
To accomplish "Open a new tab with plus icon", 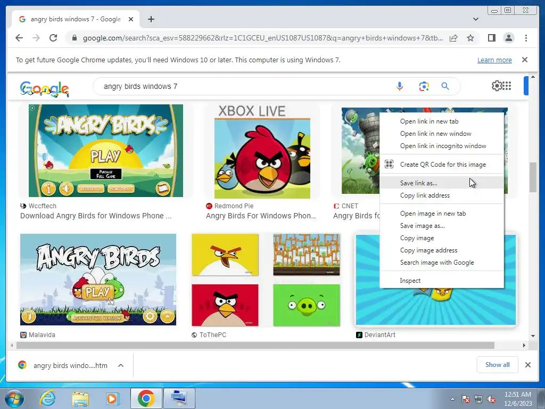I will click(x=151, y=19).
